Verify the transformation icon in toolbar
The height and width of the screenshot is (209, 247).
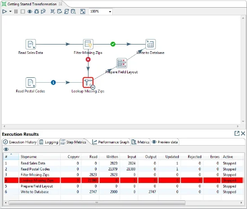click(x=53, y=12)
